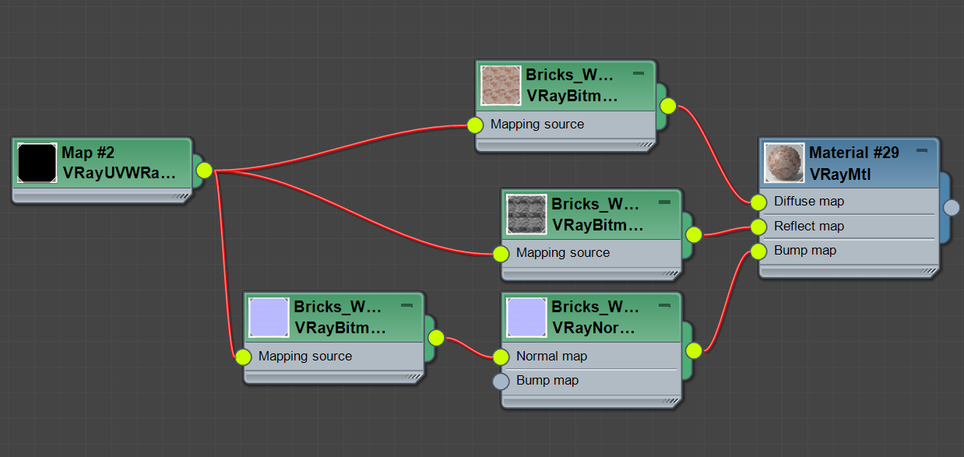Click the Normal map input socket on VRayNormal node

(499, 356)
